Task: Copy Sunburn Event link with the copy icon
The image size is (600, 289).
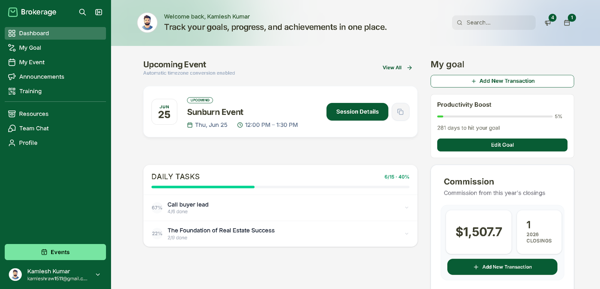Action: click(400, 112)
